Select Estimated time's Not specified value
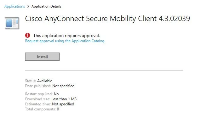The image size is (200, 123). click(x=63, y=104)
